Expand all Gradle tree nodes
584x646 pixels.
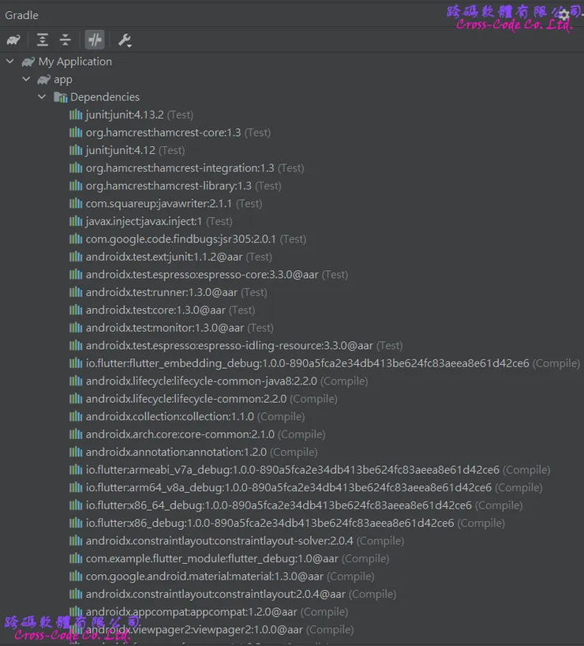tap(43, 40)
